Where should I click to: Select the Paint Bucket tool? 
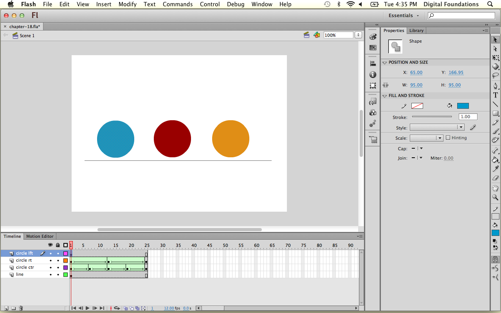495,160
